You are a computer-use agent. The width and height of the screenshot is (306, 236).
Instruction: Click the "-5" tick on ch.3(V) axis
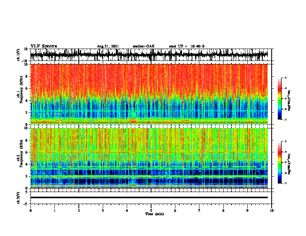(26, 204)
